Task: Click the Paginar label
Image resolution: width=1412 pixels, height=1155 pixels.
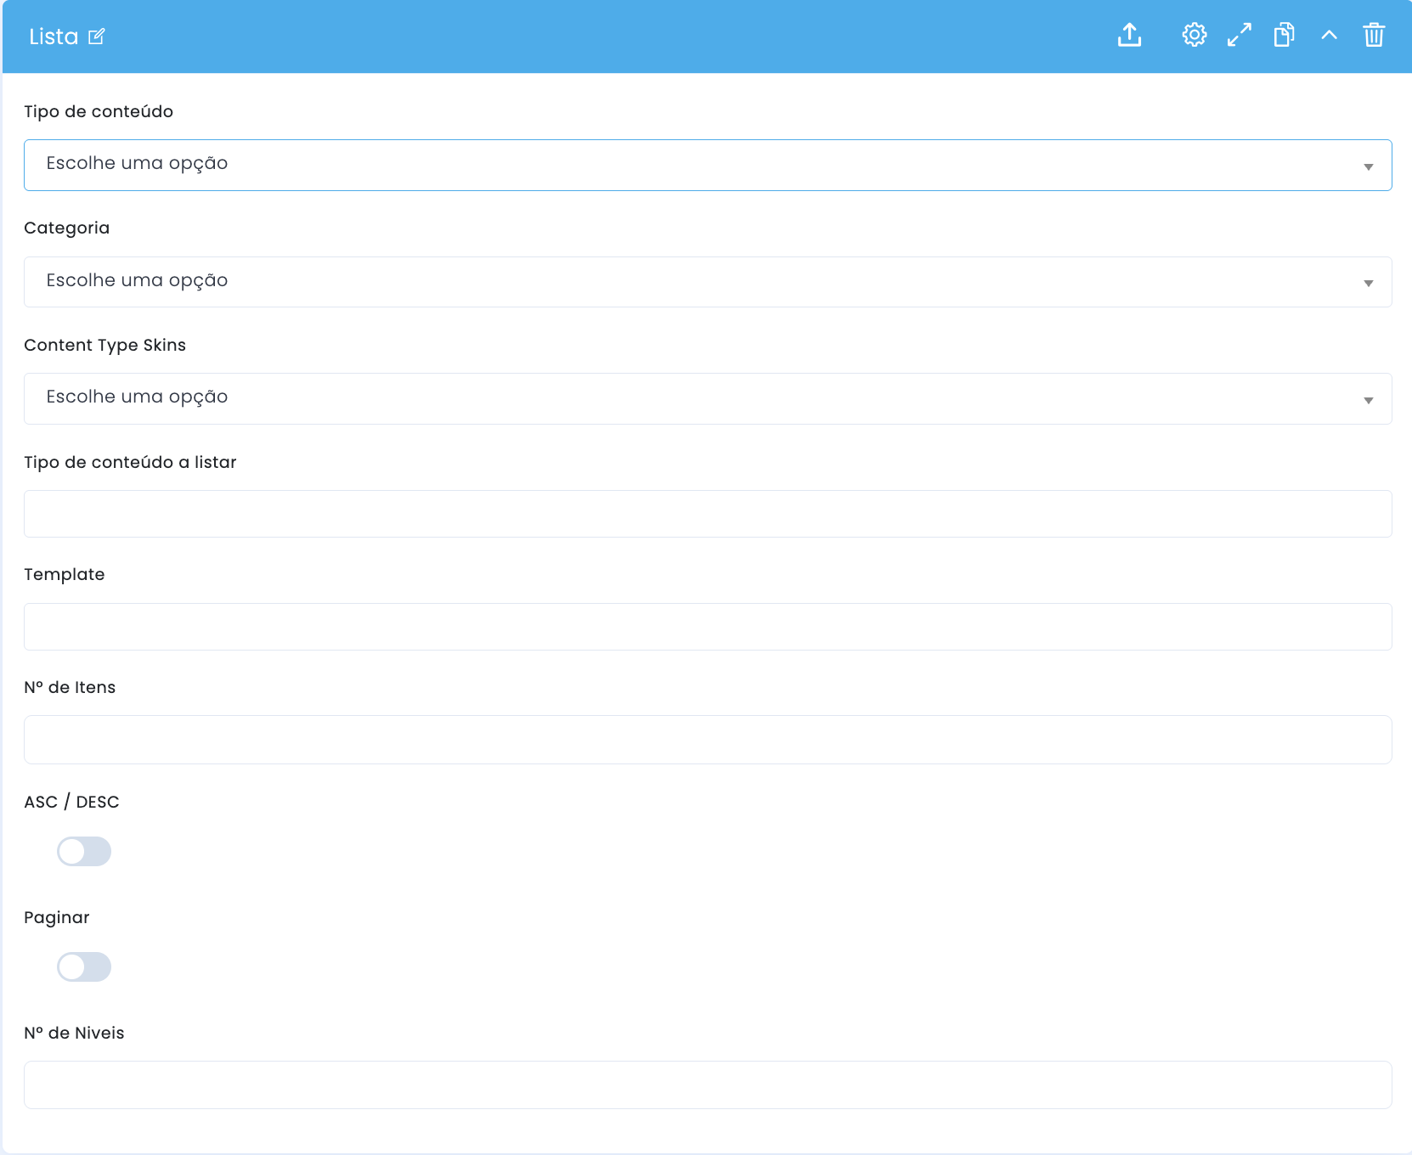Action: (x=57, y=917)
